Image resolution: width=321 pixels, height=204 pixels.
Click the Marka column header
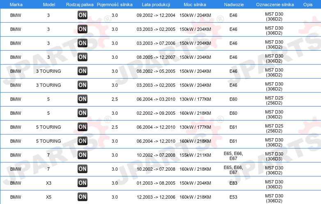(x=16, y=5)
